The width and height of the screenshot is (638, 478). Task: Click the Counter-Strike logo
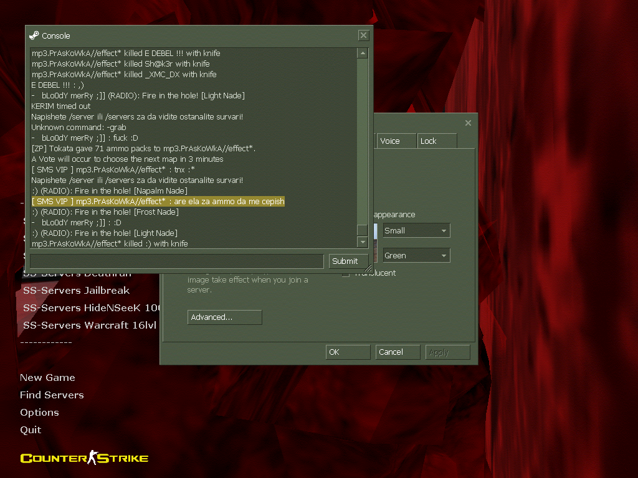[x=84, y=457]
